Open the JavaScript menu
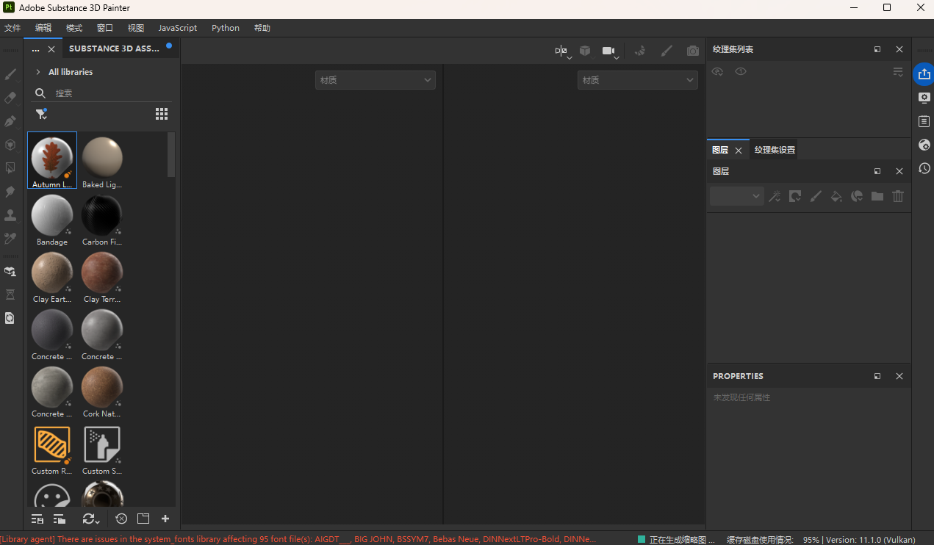Viewport: 934px width, 545px height. click(177, 28)
